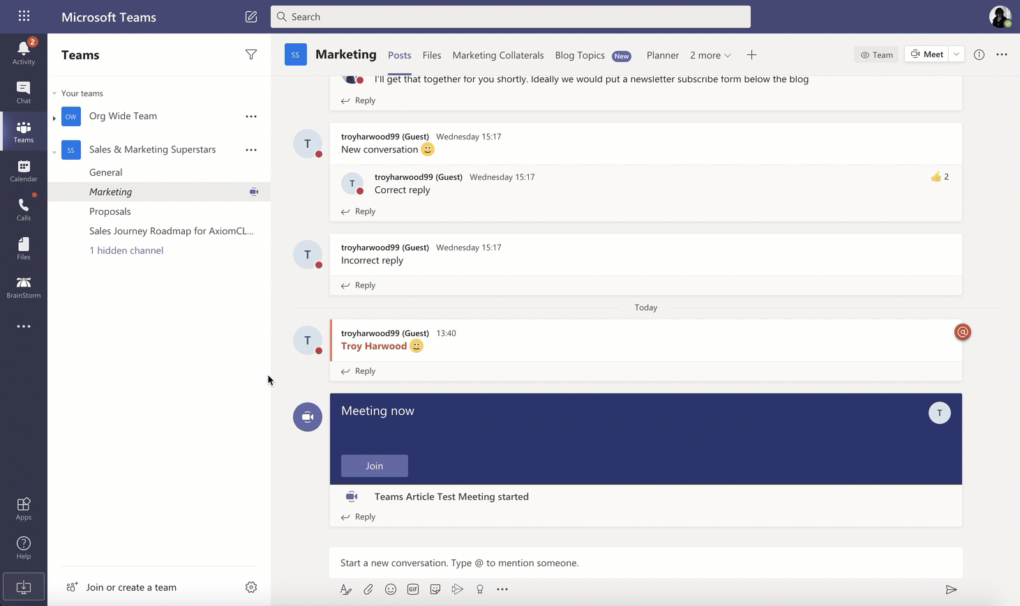Switch to the Posts tab

pyautogui.click(x=399, y=55)
